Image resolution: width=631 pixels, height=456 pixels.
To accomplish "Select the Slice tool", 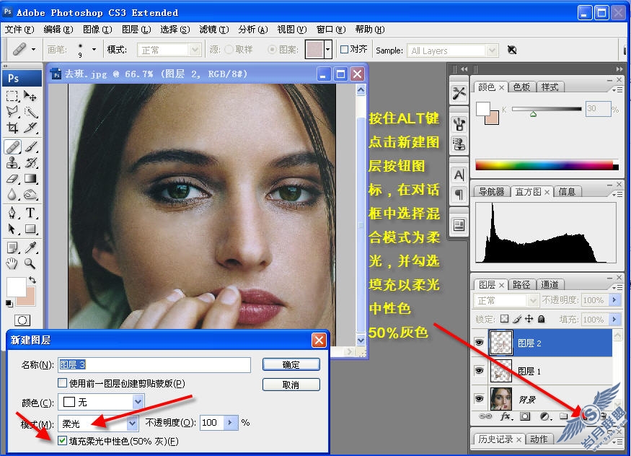I will (30, 128).
